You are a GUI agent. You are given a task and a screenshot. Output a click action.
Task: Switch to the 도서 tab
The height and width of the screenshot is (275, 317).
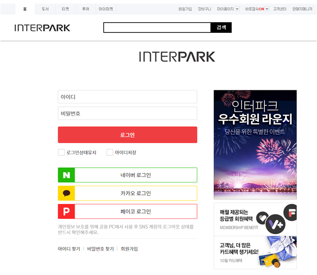pos(45,9)
